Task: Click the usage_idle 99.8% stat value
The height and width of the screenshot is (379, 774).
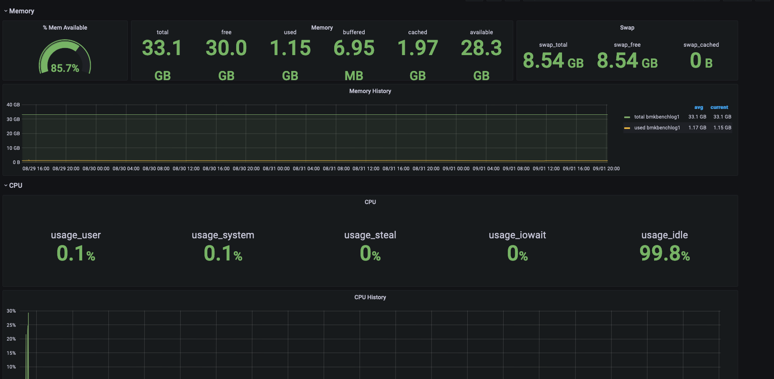Action: click(664, 253)
